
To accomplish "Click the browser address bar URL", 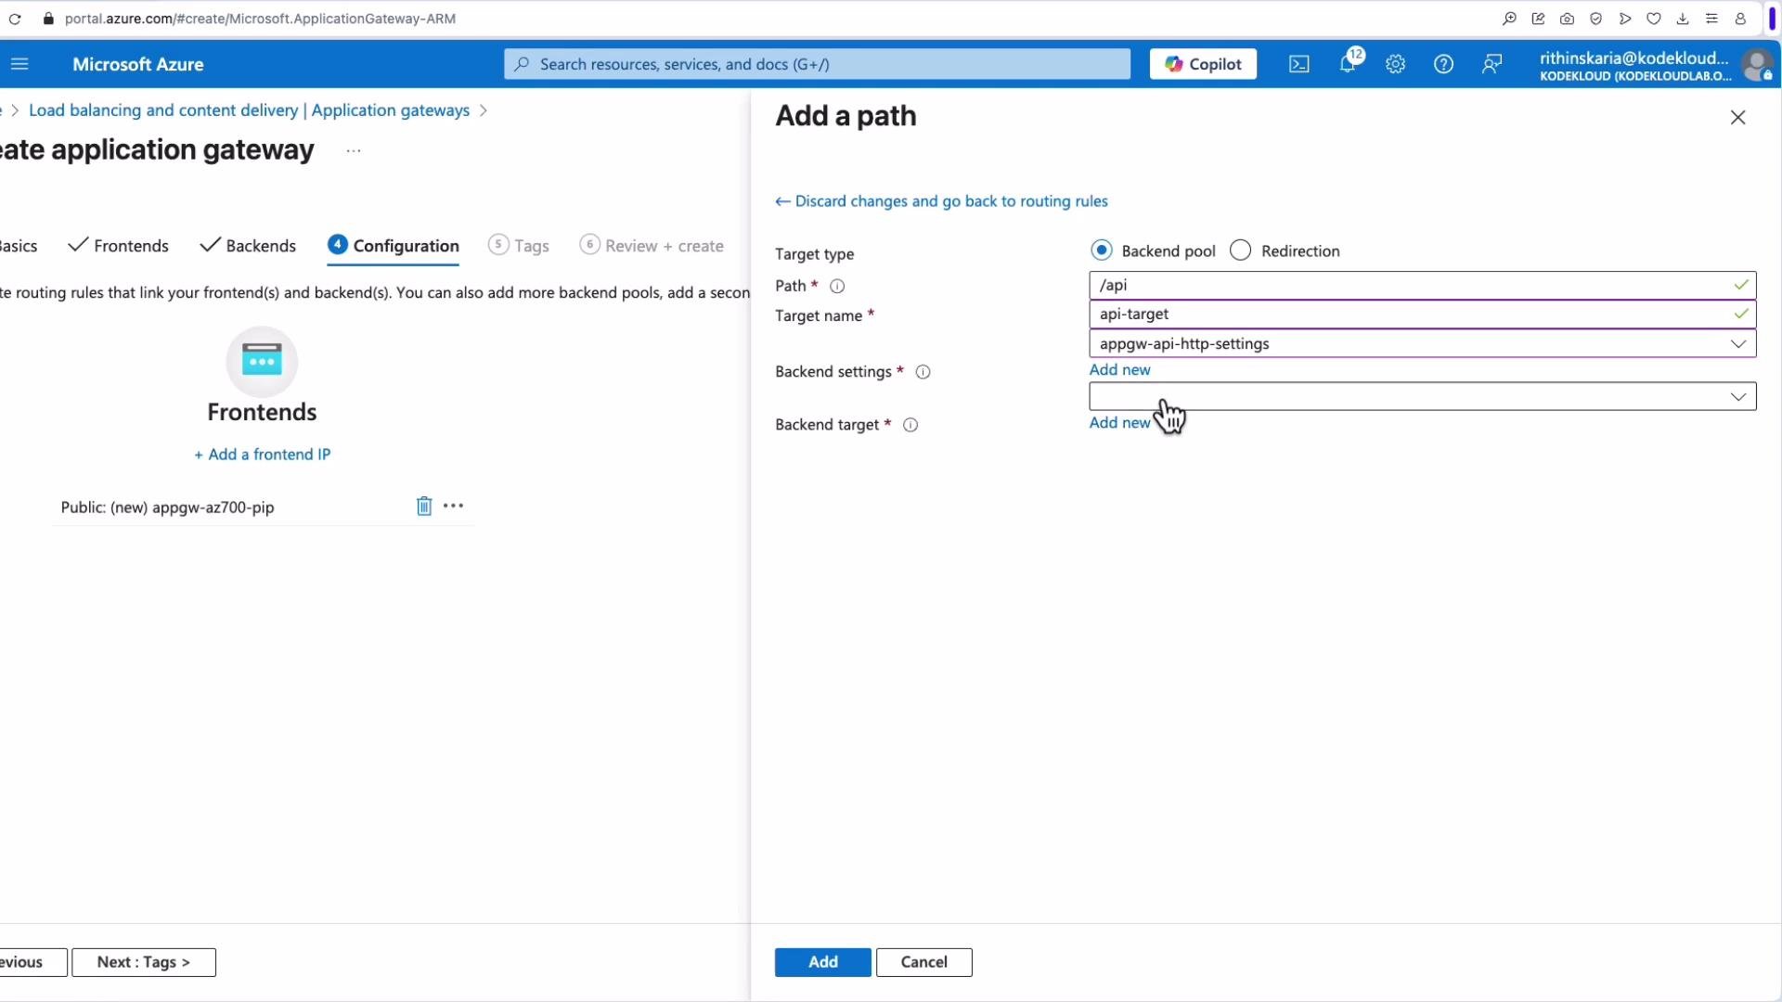I will click(x=260, y=19).
